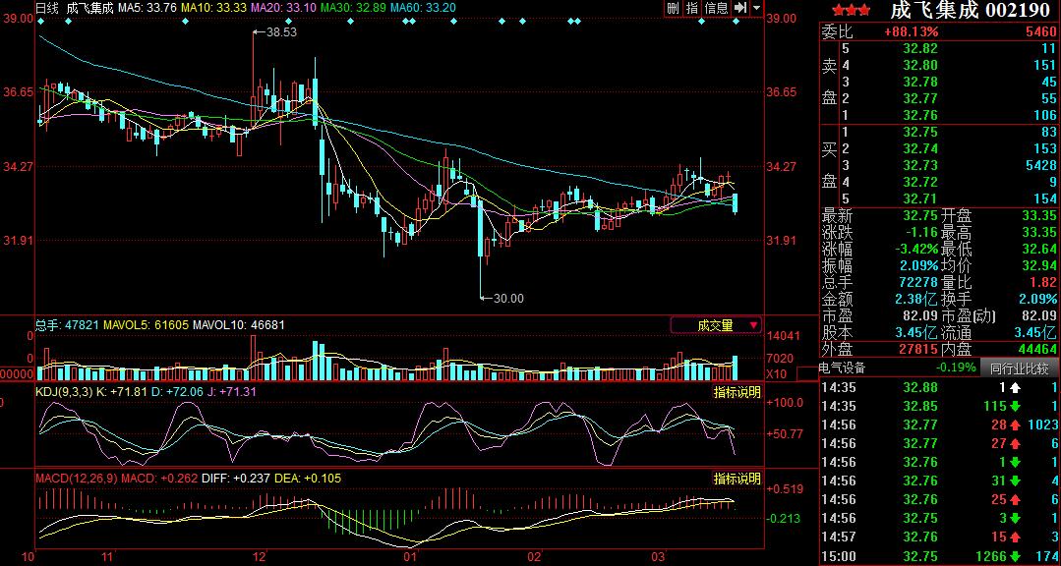Click the 30.00 low price marker
The width and height of the screenshot is (1061, 566).
click(507, 299)
